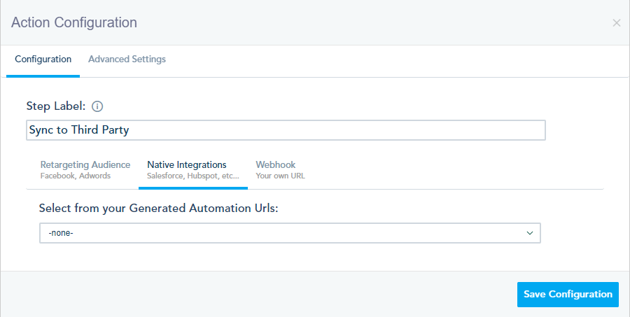Viewport: 630px width, 317px height.
Task: Open the Generated Automation Urls dropdown
Action: [290, 233]
